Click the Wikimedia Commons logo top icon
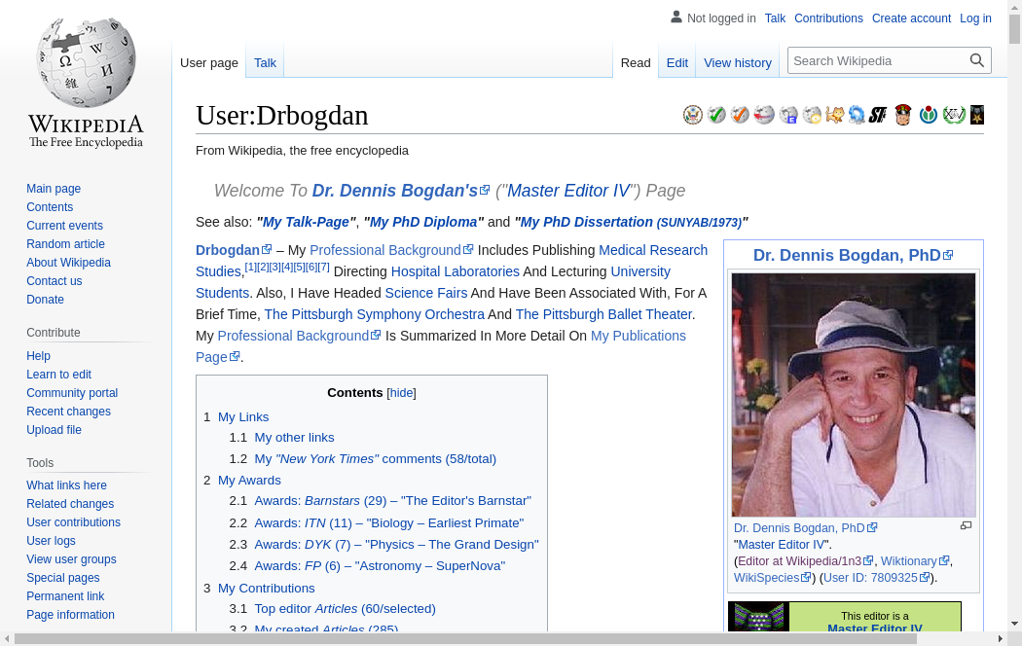Image resolution: width=1022 pixels, height=646 pixels. 929,115
